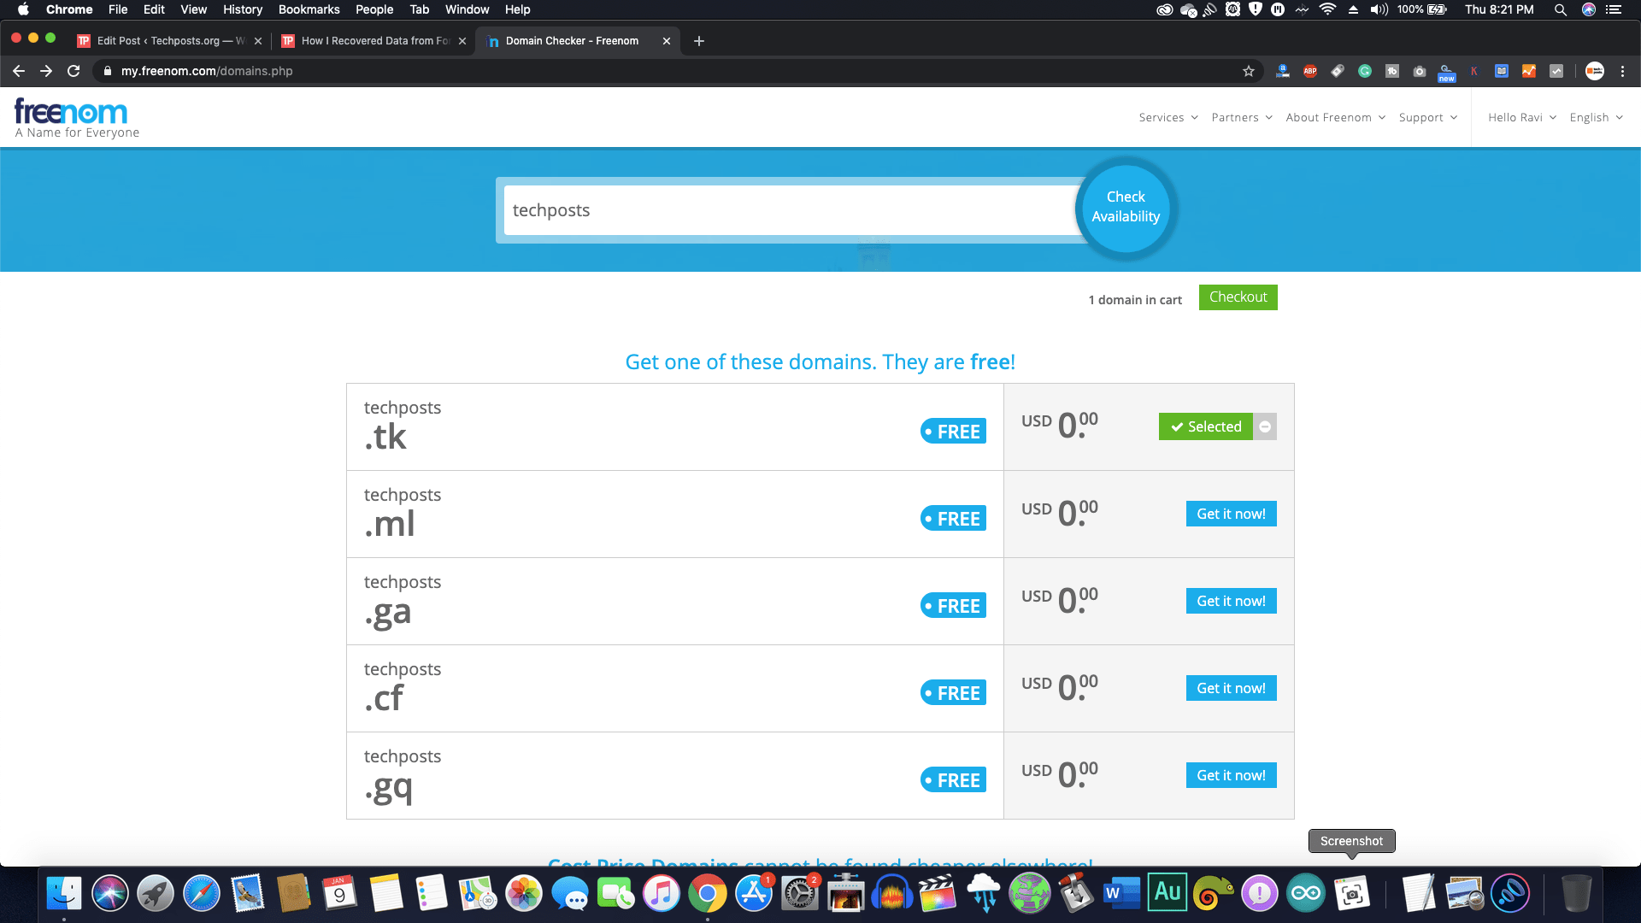Screen dimensions: 1641x923
Task: Go forward in browser history
Action: [x=46, y=71]
